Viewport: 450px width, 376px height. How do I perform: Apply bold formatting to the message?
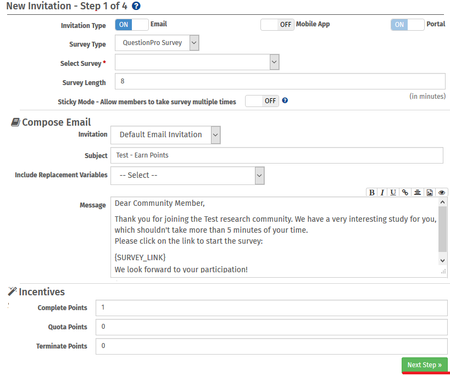[372, 192]
